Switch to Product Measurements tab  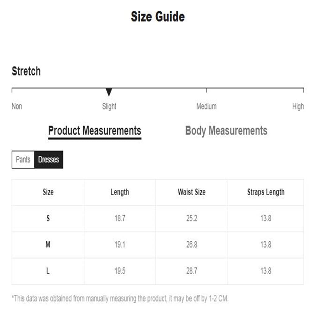click(95, 131)
